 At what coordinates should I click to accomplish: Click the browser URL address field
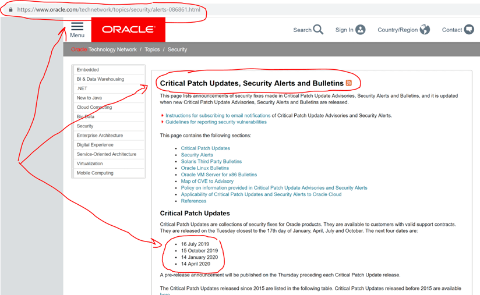(x=109, y=9)
